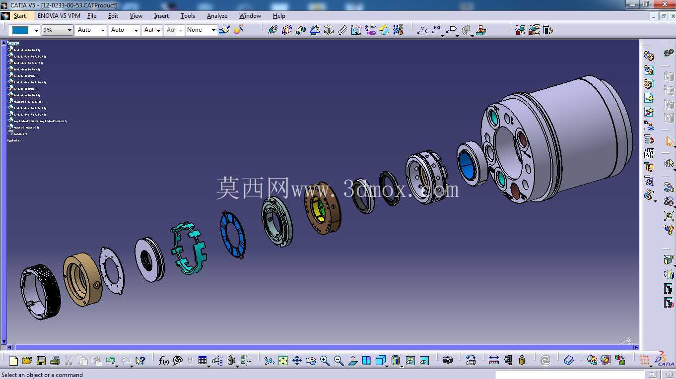Click the Zoom Out magnifier
676x379 pixels.
click(x=338, y=361)
